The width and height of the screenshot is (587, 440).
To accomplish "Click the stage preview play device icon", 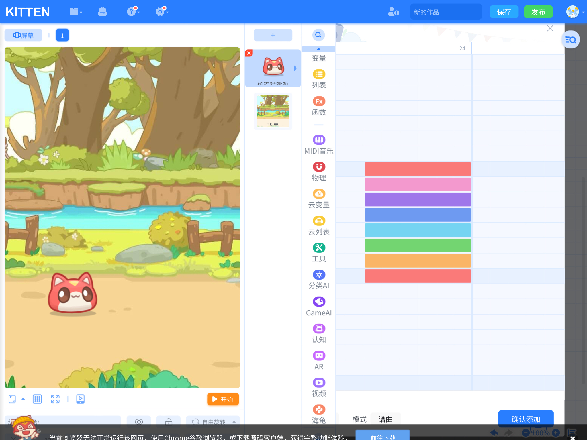I will click(81, 399).
